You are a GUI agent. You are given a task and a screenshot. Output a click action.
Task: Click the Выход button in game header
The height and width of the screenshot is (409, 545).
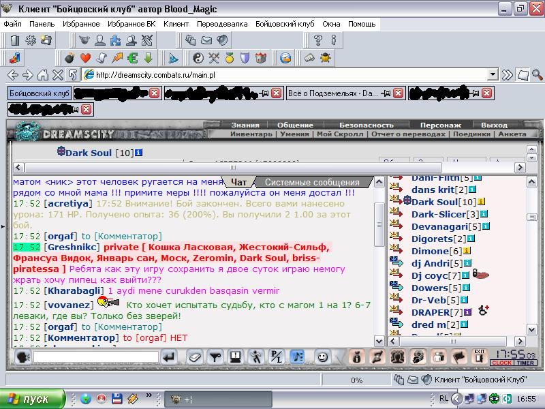click(494, 125)
